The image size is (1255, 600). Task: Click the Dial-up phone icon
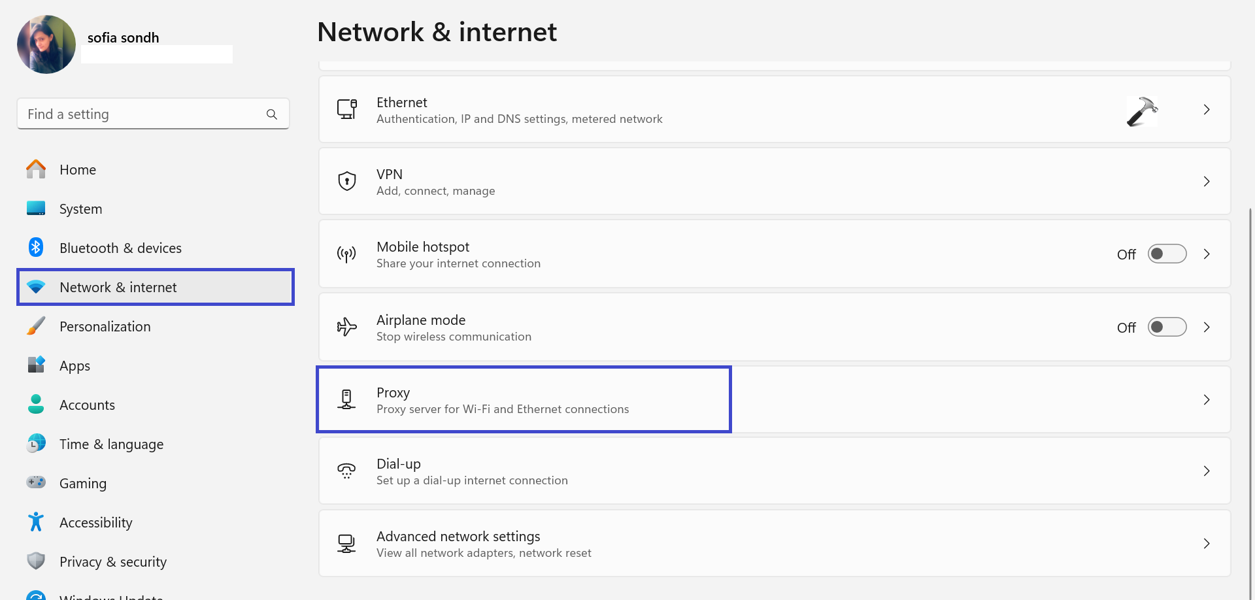[346, 471]
